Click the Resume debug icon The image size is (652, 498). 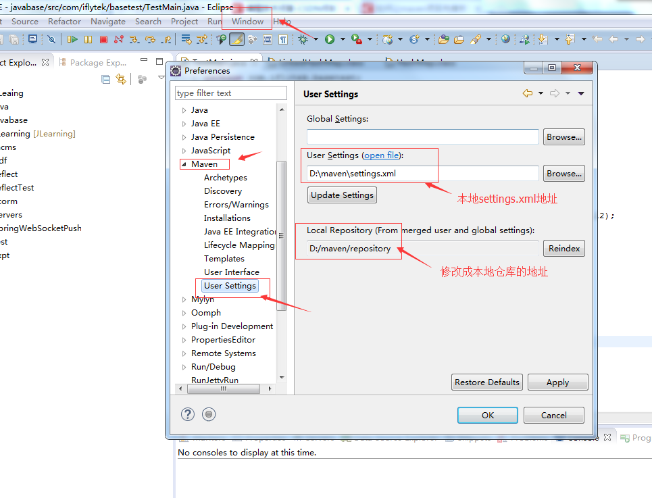coord(72,39)
